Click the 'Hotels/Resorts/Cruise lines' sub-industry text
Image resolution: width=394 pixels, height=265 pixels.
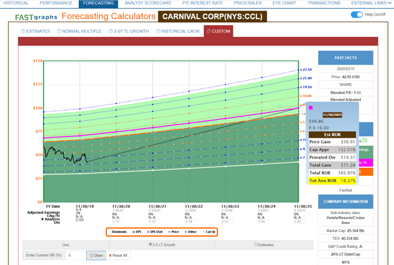tap(345, 220)
